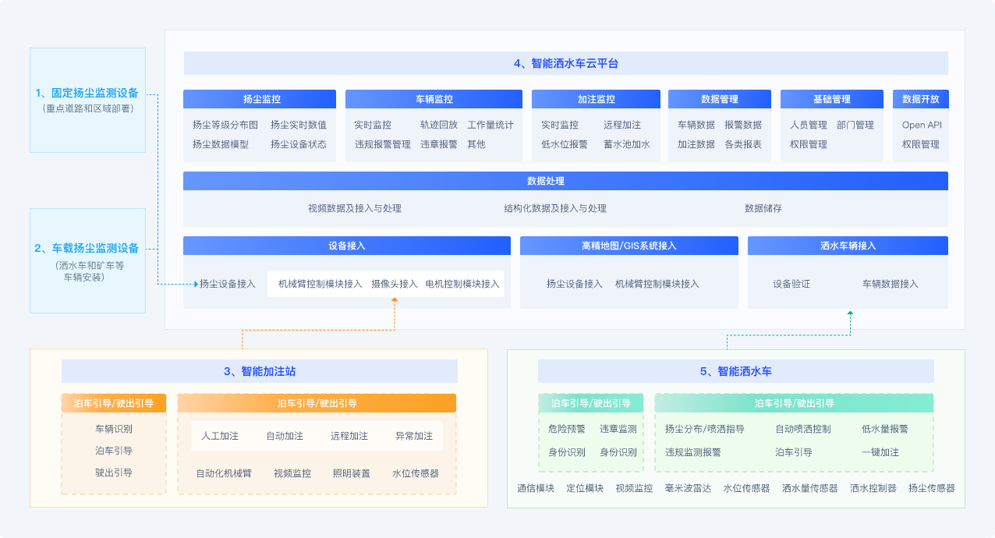
Task: Select '驶出引导' in 智能加注站
Action: click(114, 473)
